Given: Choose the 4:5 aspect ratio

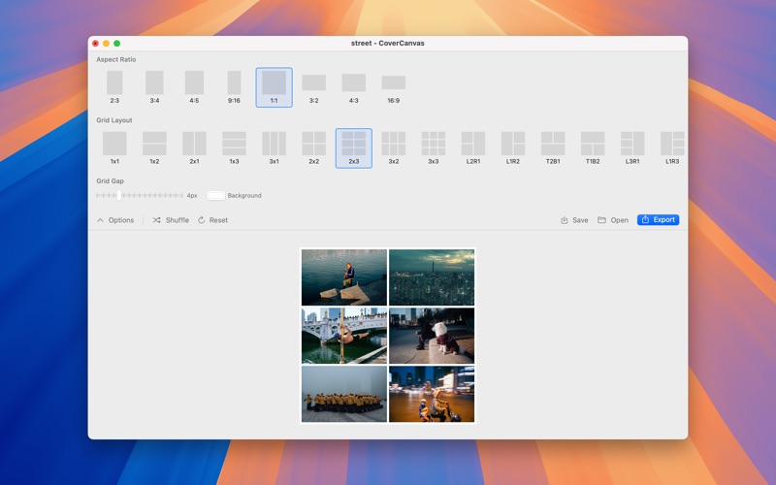Looking at the screenshot, I should point(195,87).
